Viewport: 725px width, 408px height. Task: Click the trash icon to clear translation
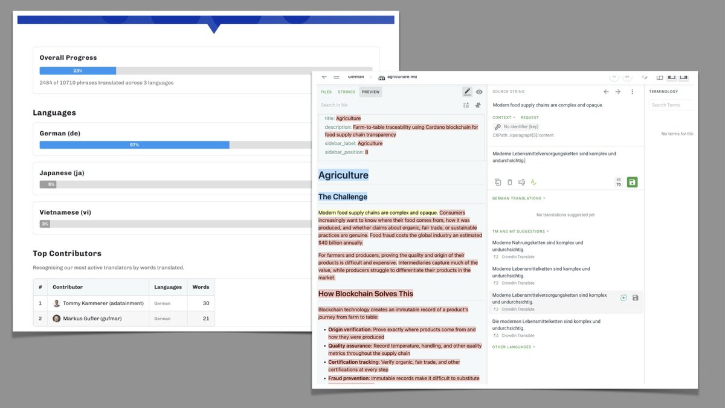[x=509, y=182]
